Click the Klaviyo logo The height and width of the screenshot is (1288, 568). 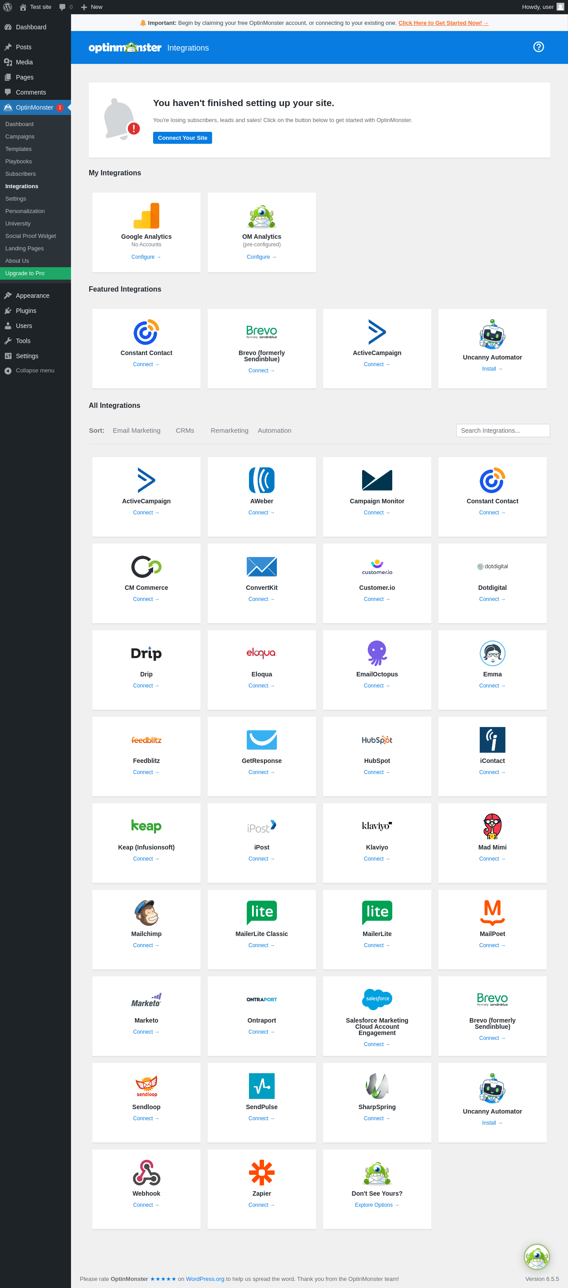(377, 826)
